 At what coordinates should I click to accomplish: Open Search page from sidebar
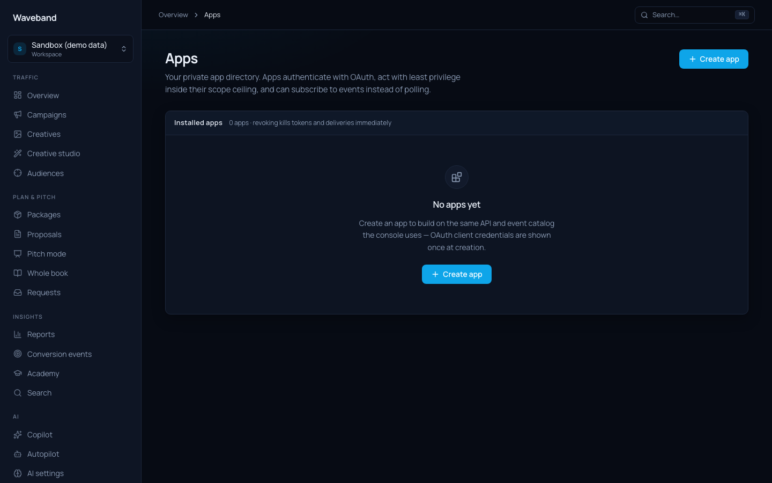point(70,393)
